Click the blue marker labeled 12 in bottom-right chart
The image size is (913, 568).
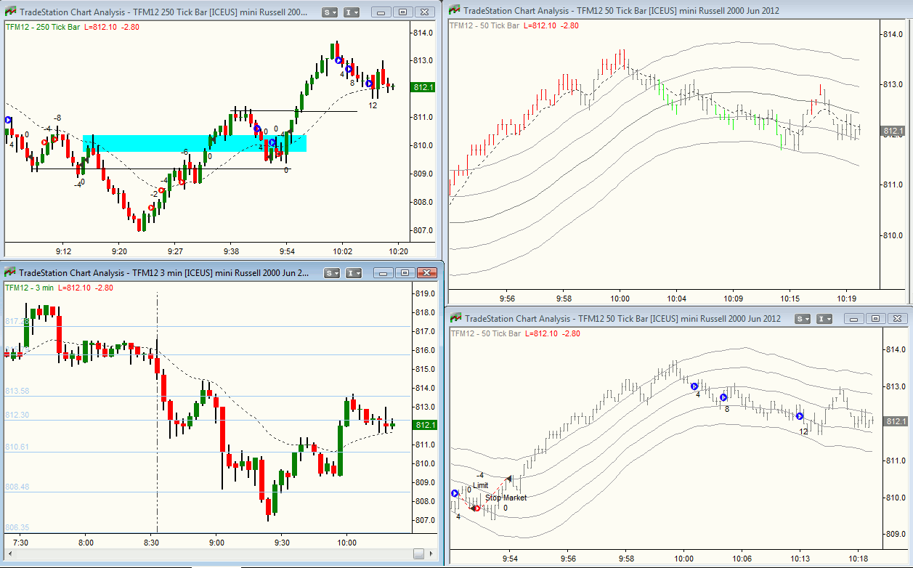pos(800,416)
